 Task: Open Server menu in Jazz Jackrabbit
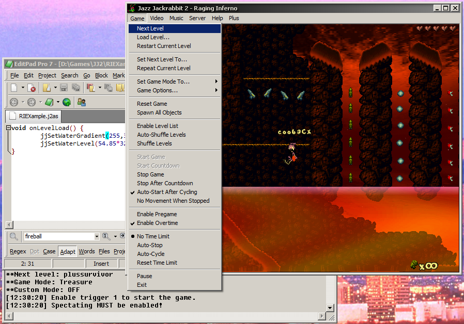(197, 18)
